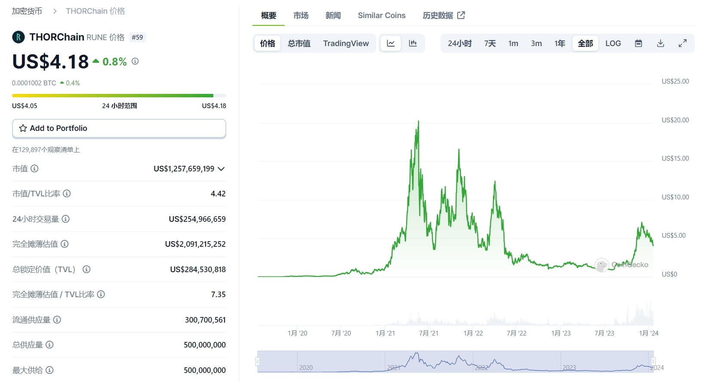The image size is (705, 382).
Task: Open the 市场 tab
Action: [x=301, y=16]
